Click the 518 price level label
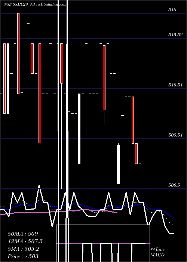Viewport: 187px width, 262px height. point(172,10)
